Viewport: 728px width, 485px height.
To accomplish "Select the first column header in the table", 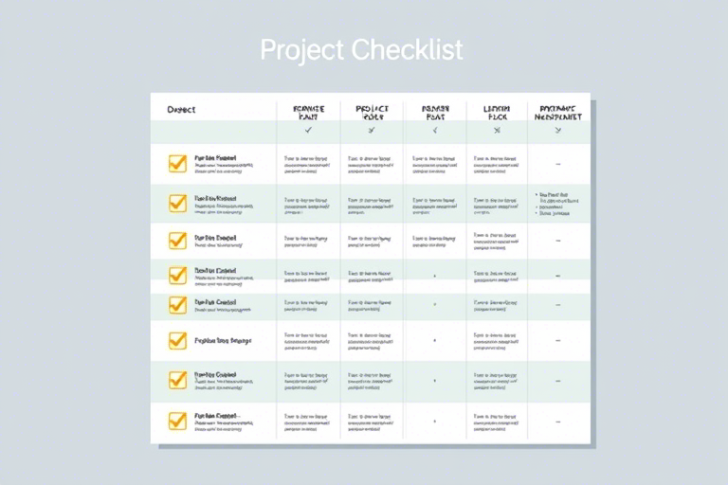I will click(x=182, y=110).
